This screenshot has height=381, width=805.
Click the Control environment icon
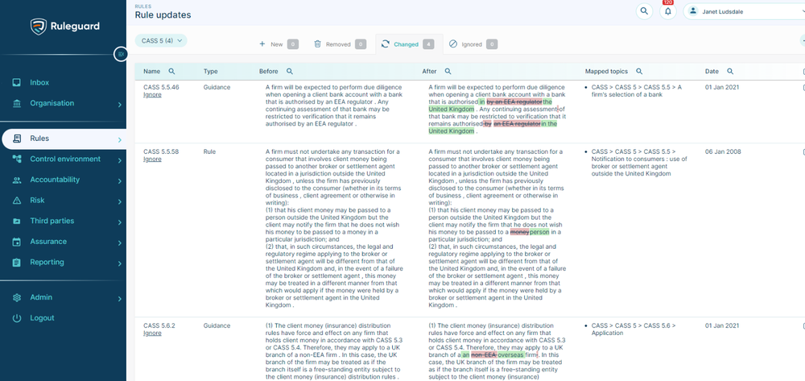pos(16,159)
